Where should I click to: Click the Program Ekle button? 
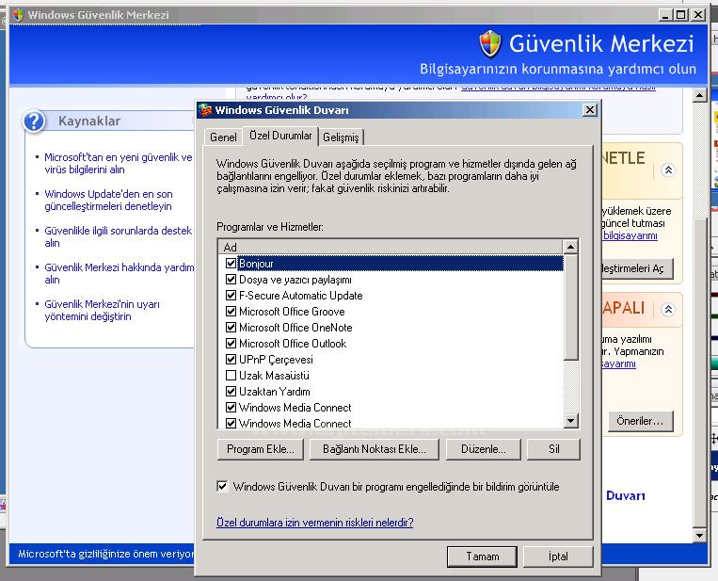click(x=260, y=449)
